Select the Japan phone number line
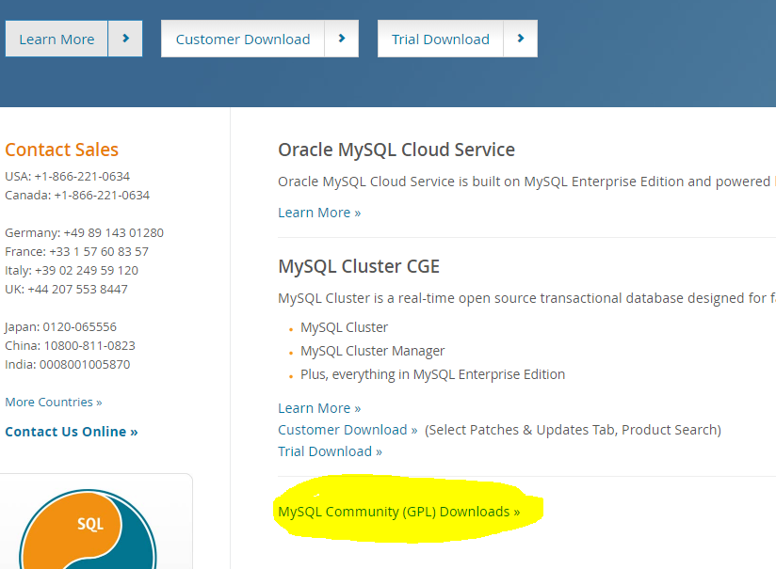Image resolution: width=776 pixels, height=569 pixels. pos(61,326)
